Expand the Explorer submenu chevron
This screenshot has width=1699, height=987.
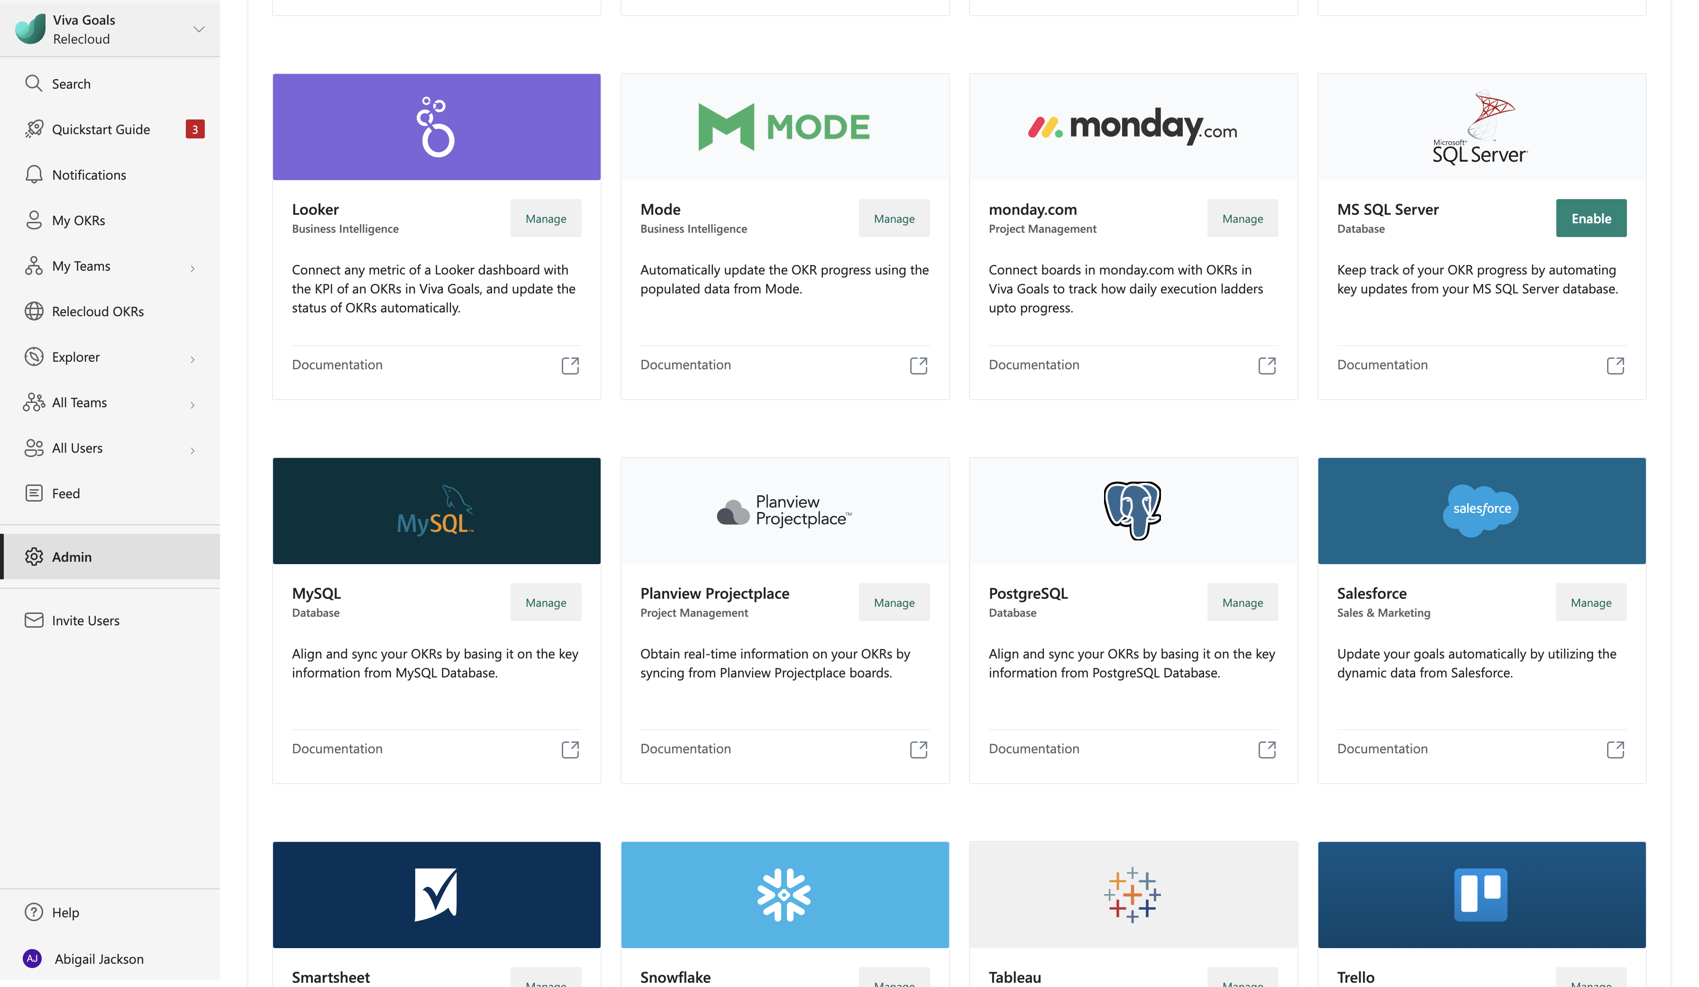click(192, 359)
